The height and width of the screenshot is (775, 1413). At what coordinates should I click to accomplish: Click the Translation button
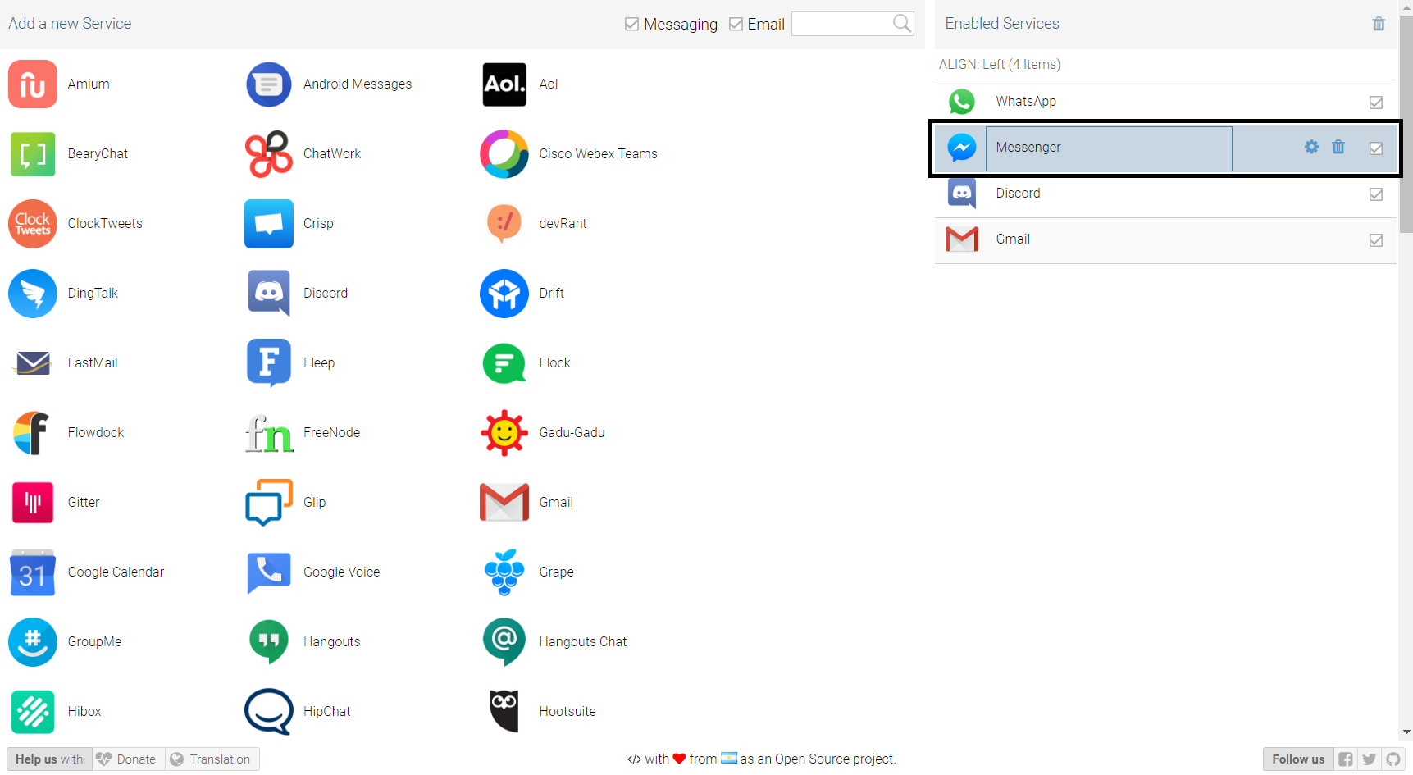212,759
